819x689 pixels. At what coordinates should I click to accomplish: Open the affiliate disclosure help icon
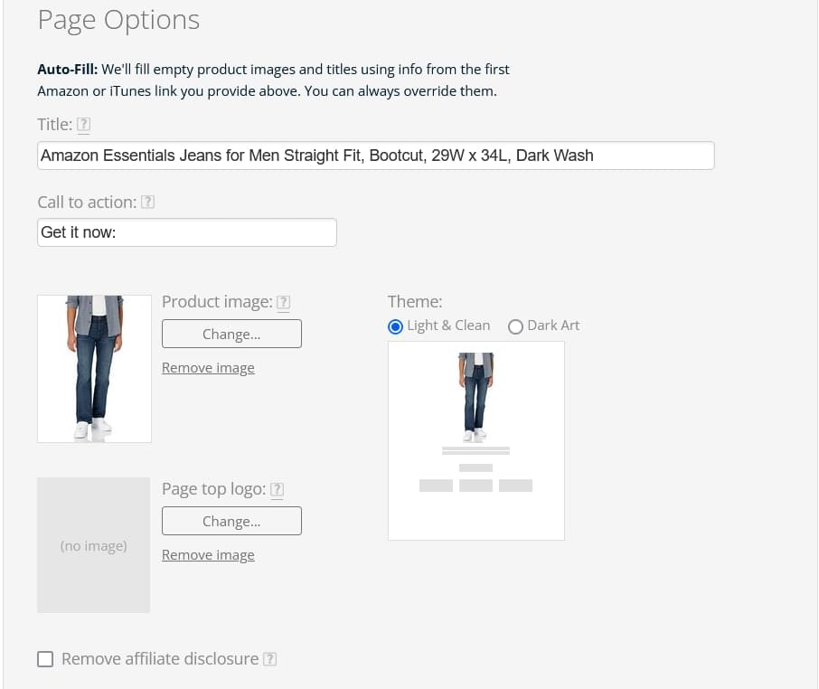(269, 659)
